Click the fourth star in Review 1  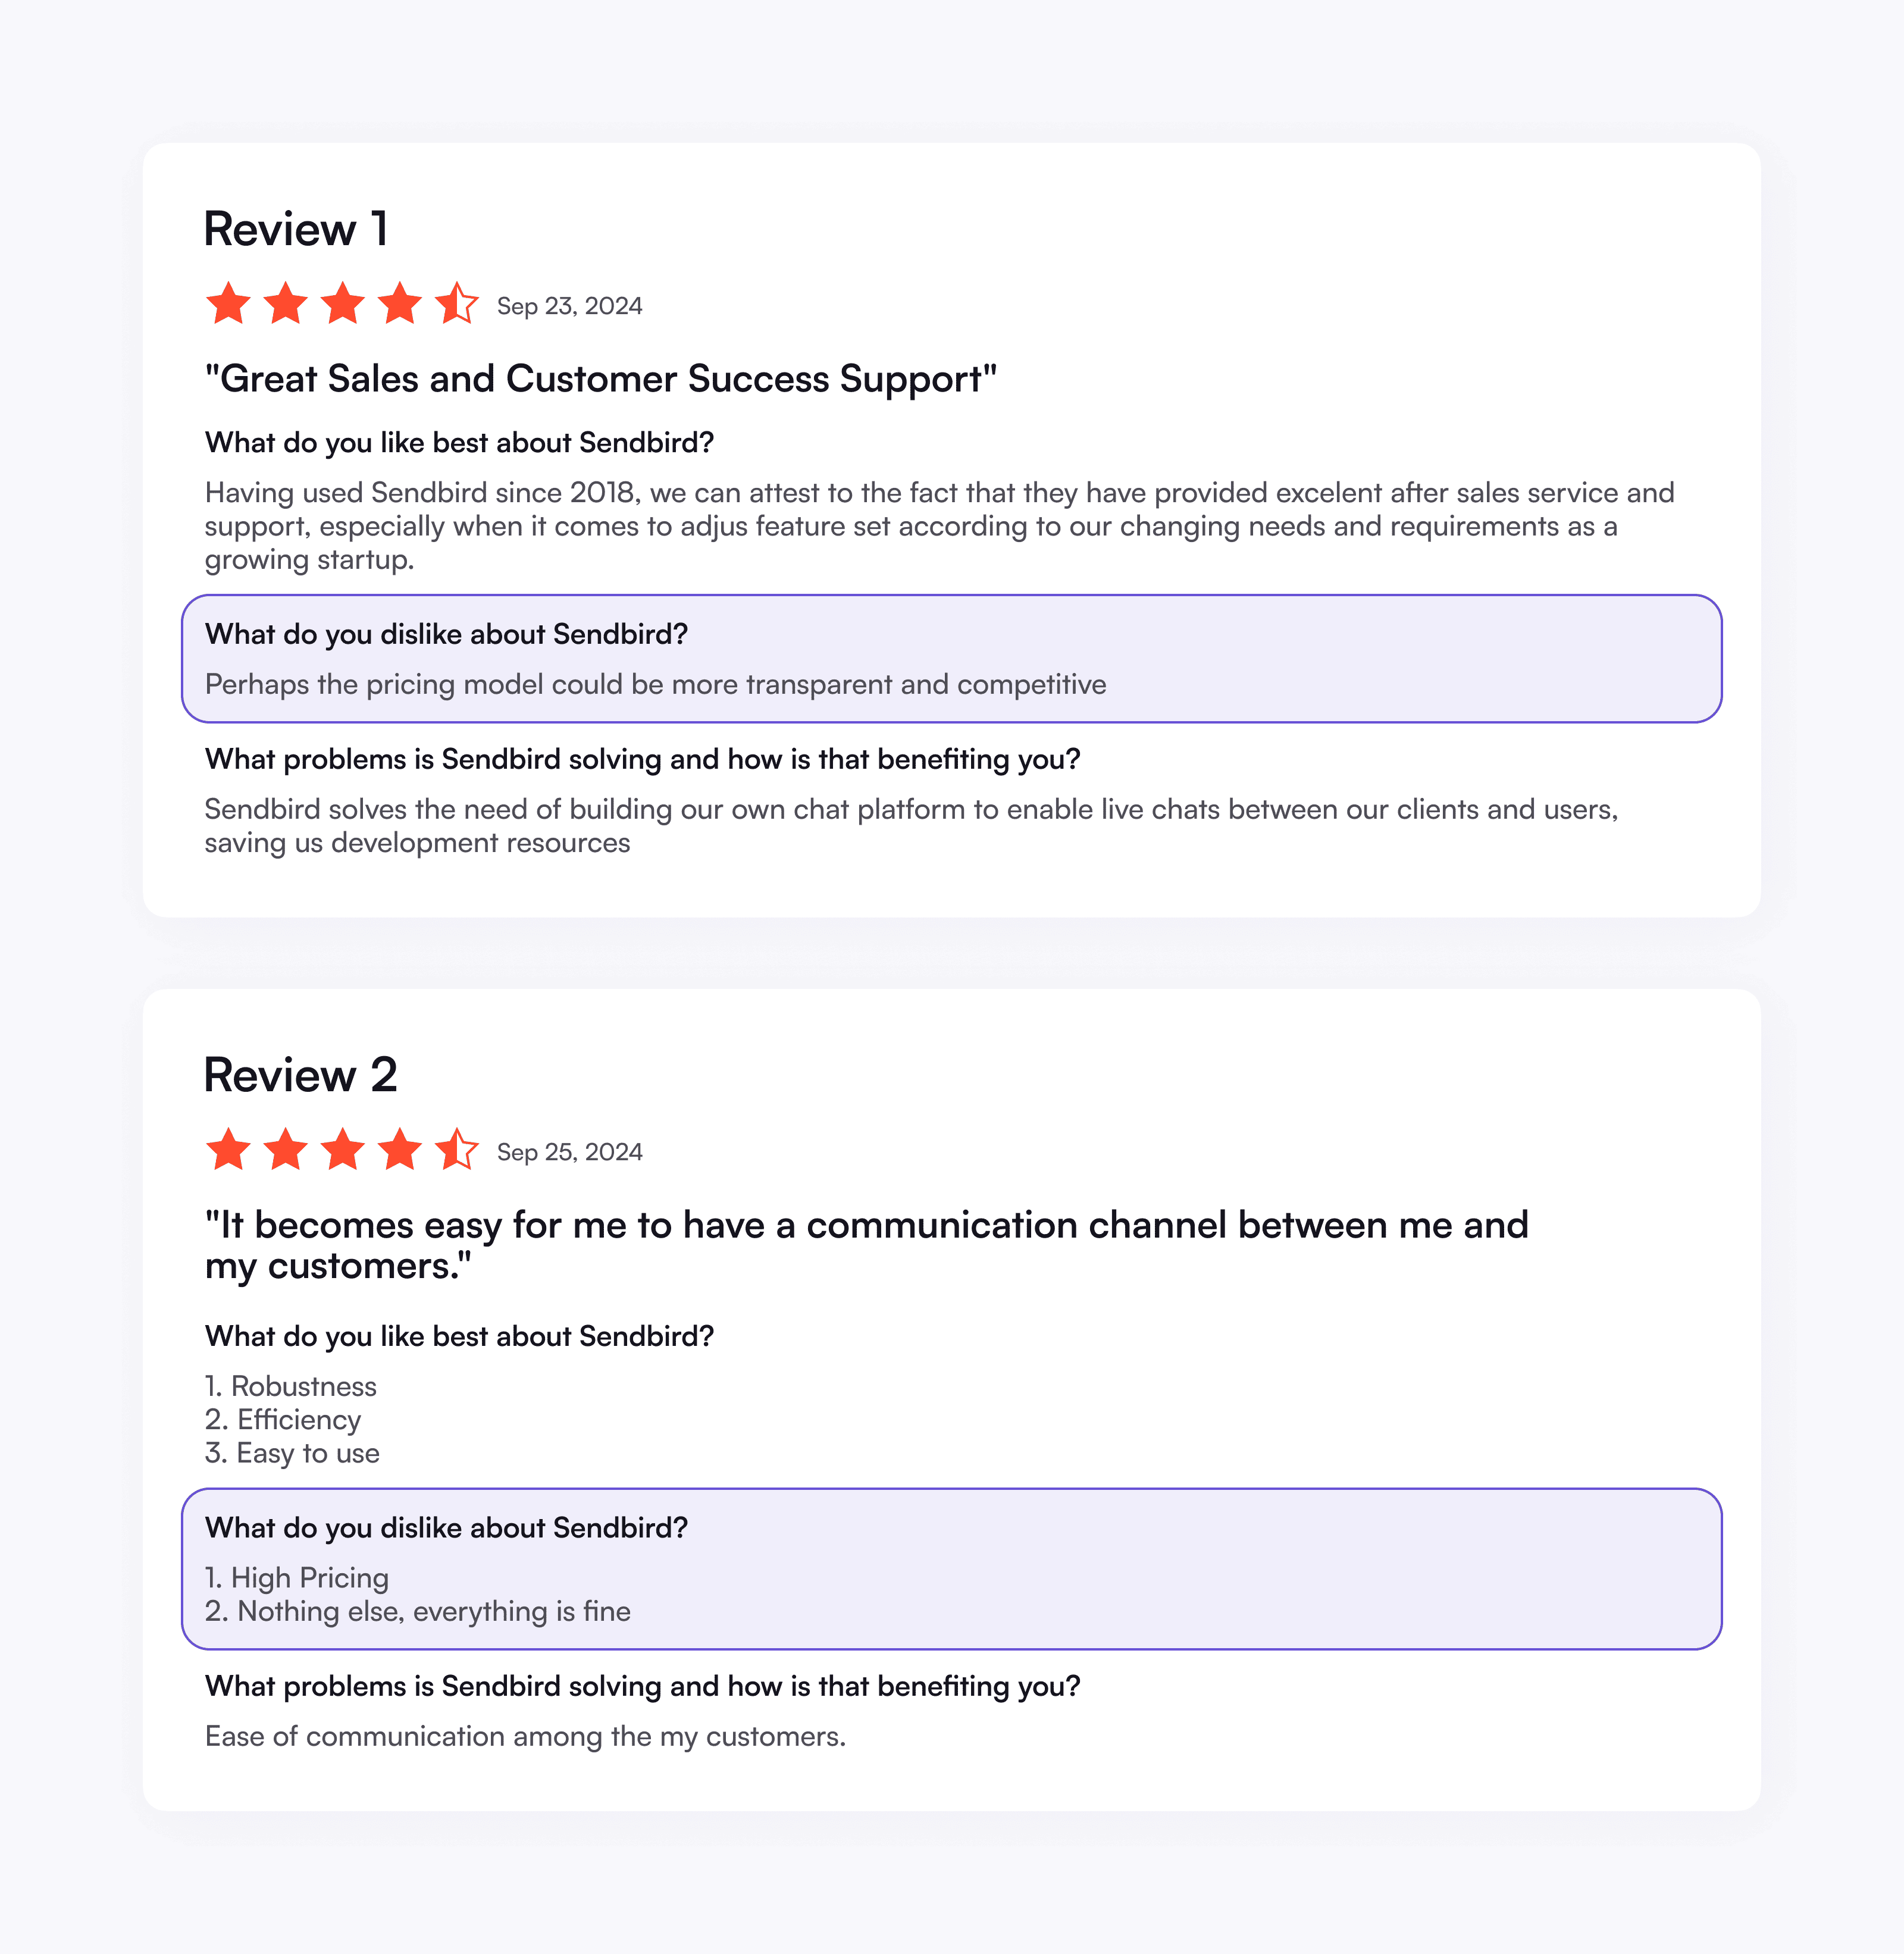point(400,304)
